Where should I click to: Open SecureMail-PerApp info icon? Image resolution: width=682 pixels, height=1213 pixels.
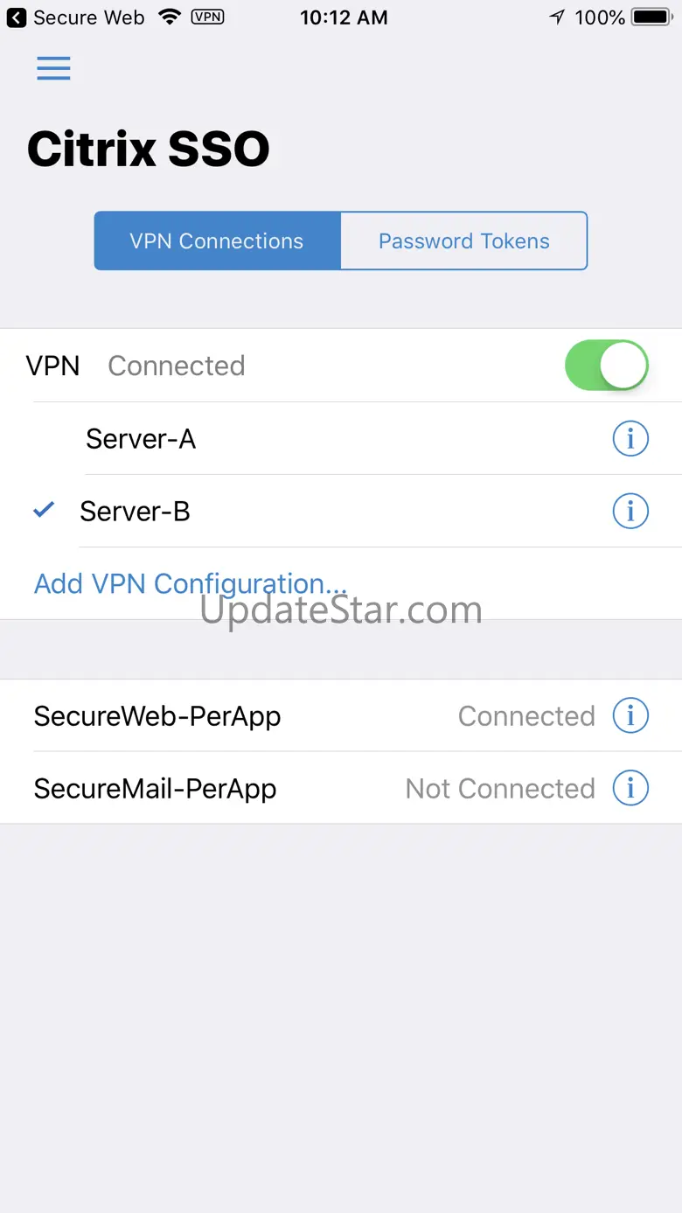point(630,788)
